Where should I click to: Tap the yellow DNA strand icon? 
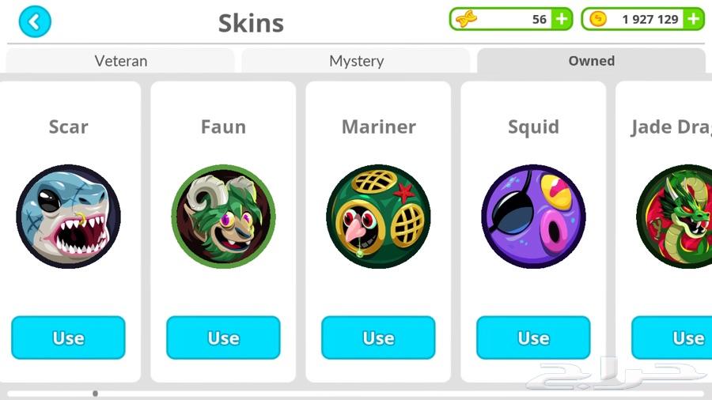[466, 19]
